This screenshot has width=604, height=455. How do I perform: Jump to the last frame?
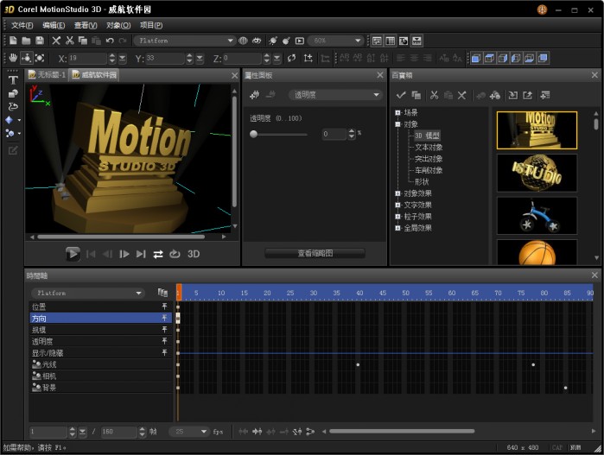[x=141, y=254]
